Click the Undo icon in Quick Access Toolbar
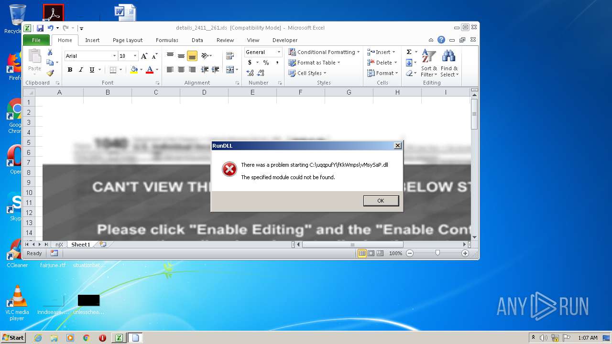This screenshot has height=344, width=612. pyautogui.click(x=50, y=28)
